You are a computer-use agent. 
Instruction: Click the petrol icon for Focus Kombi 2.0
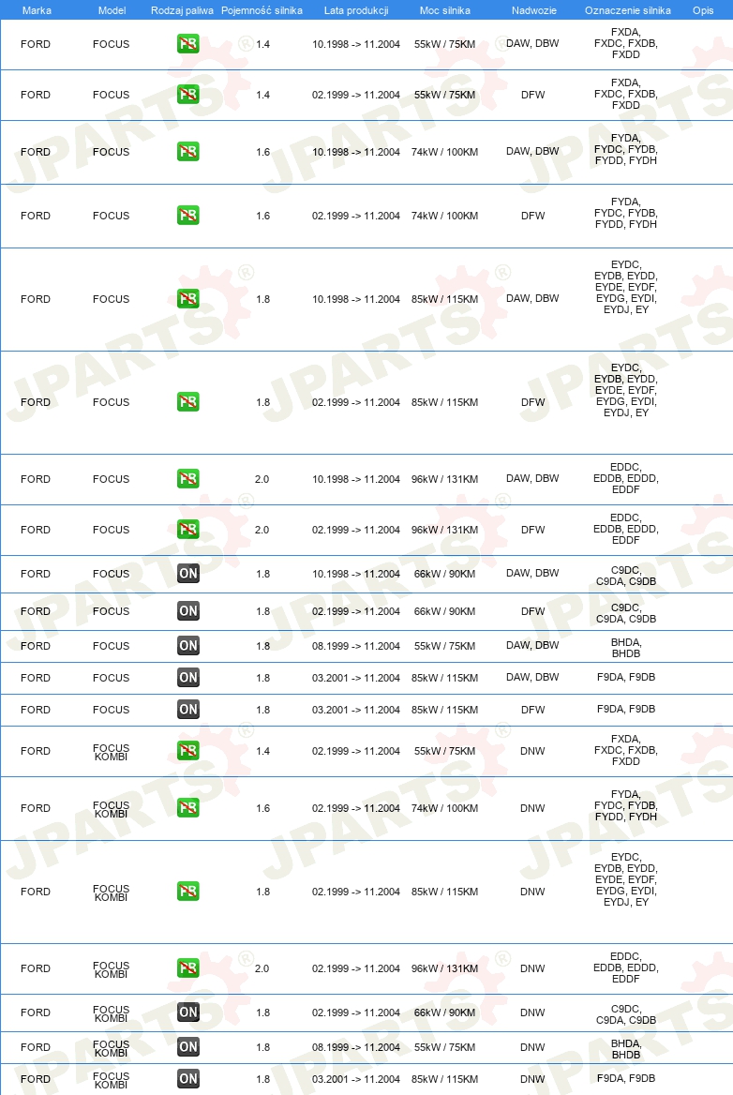(187, 967)
